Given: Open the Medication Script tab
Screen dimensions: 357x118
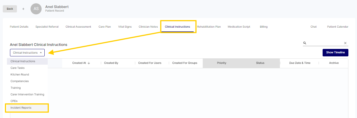Looking at the screenshot, I should (239, 27).
